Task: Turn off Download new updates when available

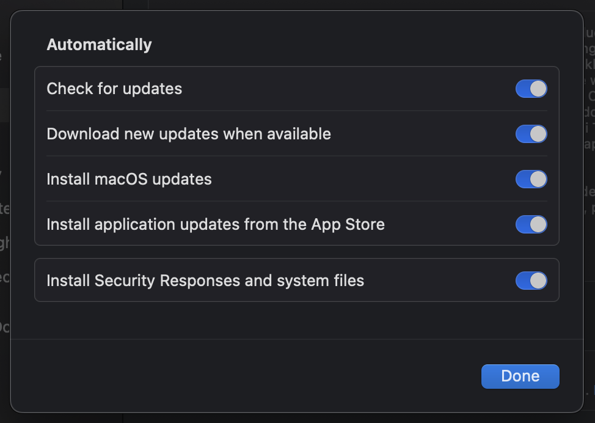Action: tap(530, 134)
